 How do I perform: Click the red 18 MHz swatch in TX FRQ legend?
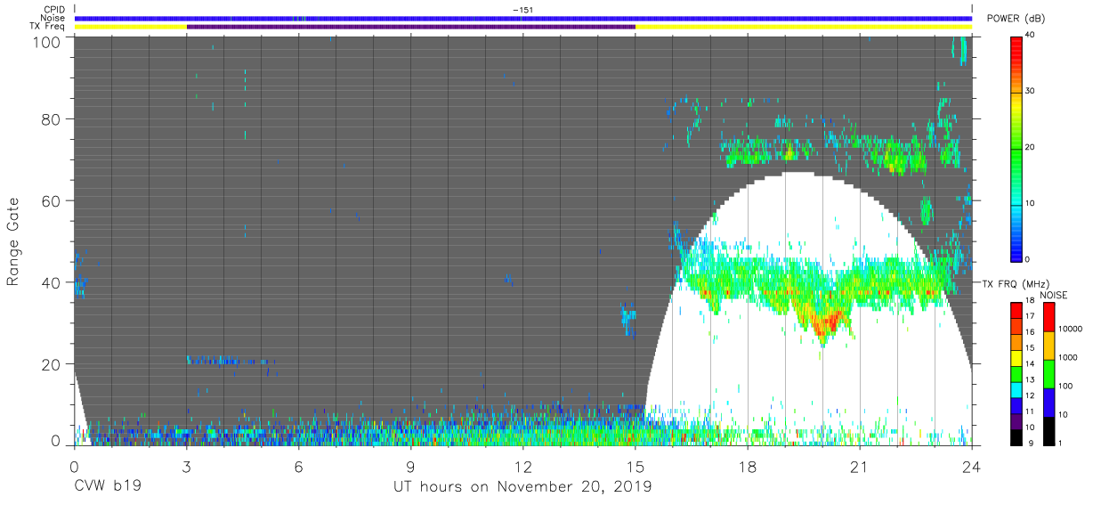(x=1017, y=310)
